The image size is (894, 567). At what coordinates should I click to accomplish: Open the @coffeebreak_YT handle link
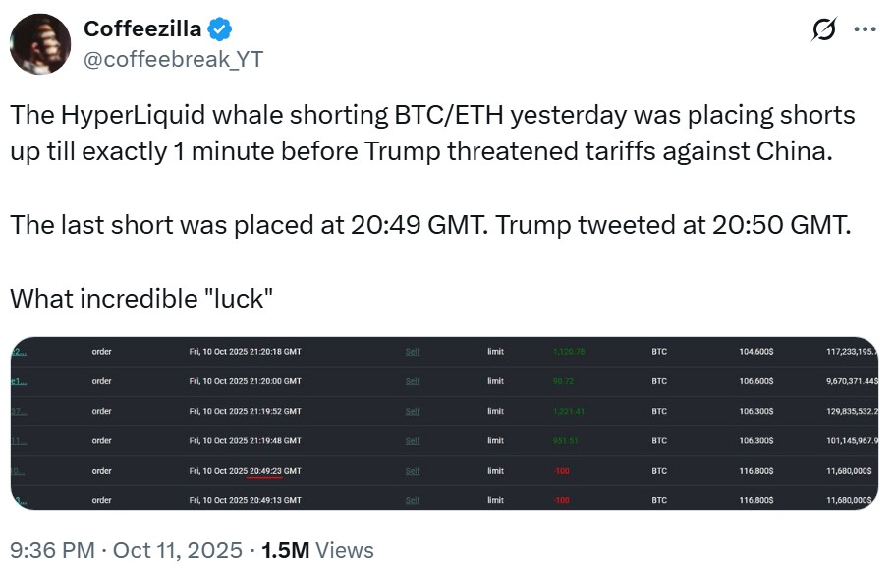point(173,59)
